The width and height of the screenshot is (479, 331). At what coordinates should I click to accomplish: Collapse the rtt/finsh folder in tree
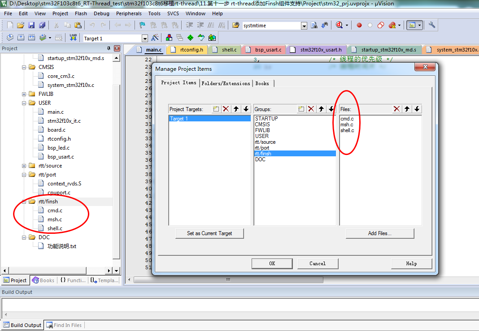pyautogui.click(x=24, y=202)
